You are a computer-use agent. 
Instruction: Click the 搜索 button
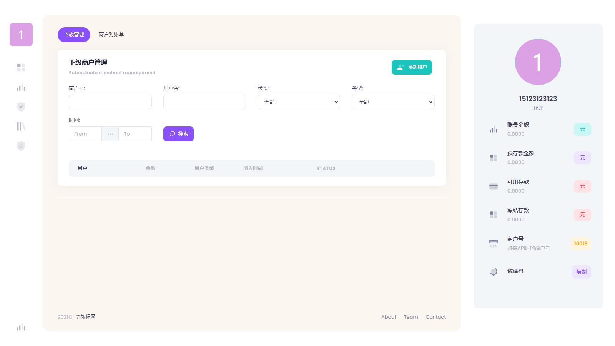(178, 134)
